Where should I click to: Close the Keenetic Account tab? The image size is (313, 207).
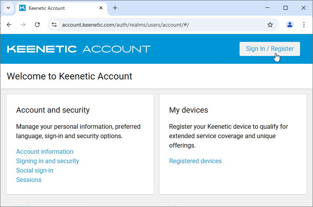pos(101,8)
